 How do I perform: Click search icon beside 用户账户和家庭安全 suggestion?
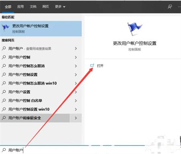click(4, 118)
